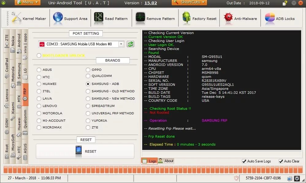Select the ASUS brand radio
Viewport: 306px width, 183px height.
(x=39, y=70)
